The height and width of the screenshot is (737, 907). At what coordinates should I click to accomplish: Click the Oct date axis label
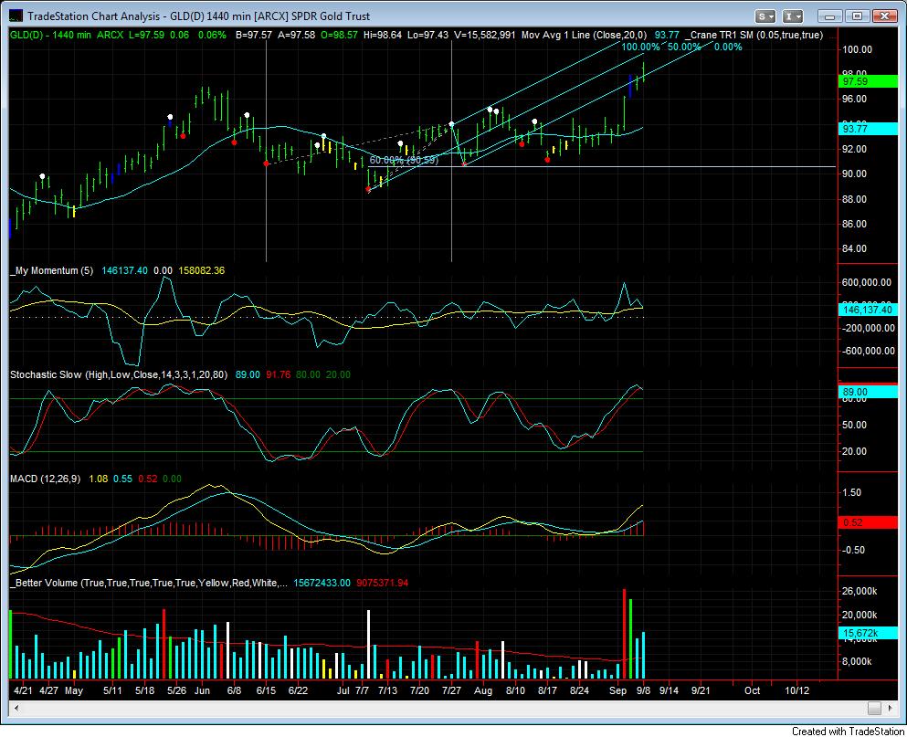coord(752,690)
